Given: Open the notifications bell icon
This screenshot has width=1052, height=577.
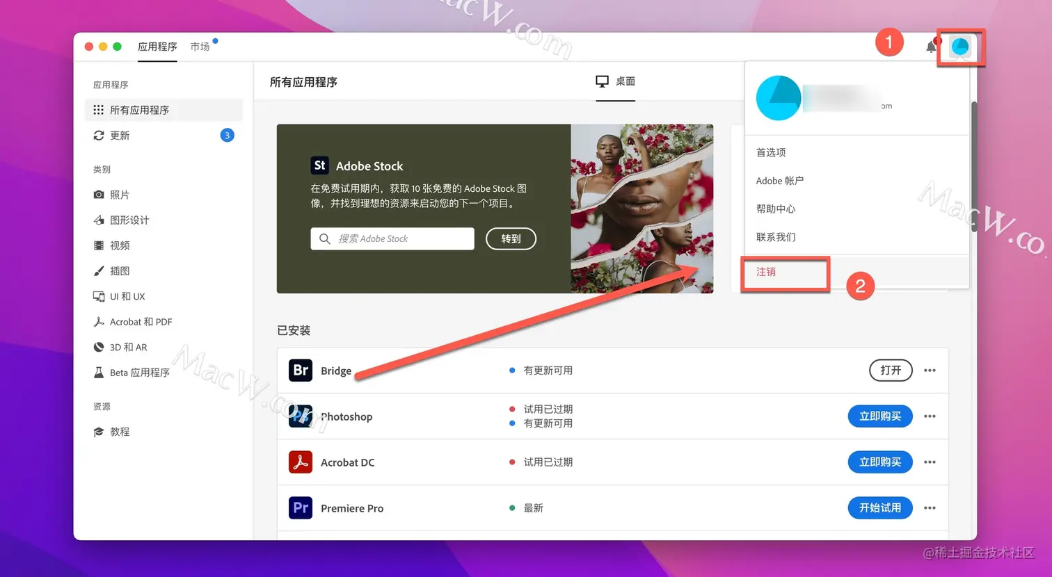Looking at the screenshot, I should coord(931,47).
